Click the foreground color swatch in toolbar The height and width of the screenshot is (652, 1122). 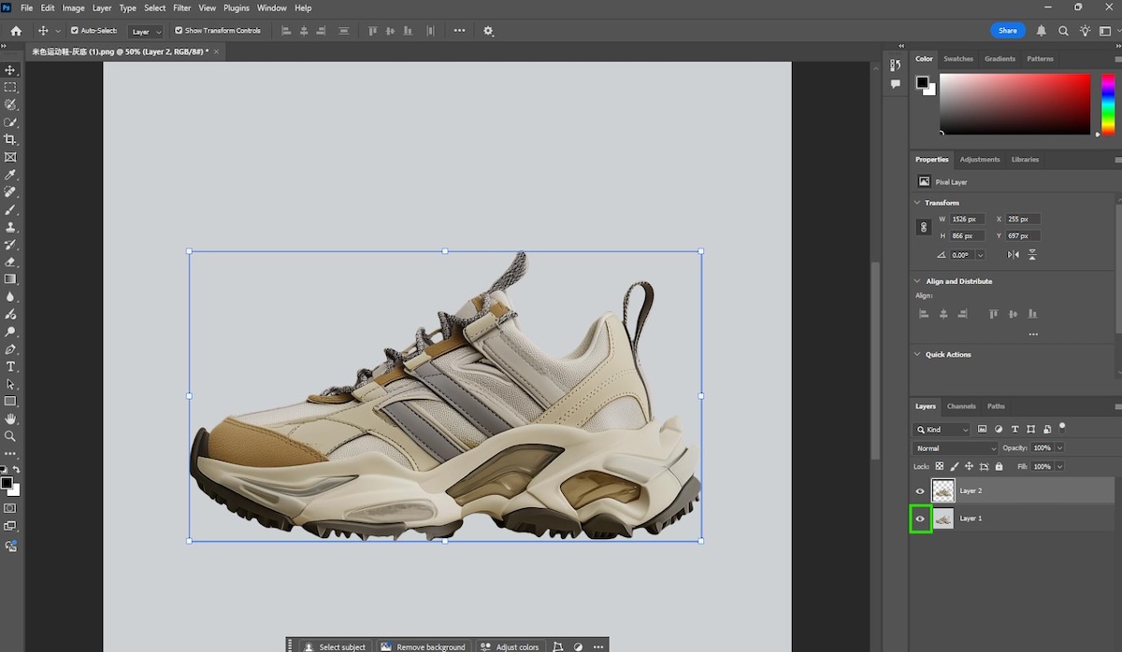coord(7,483)
